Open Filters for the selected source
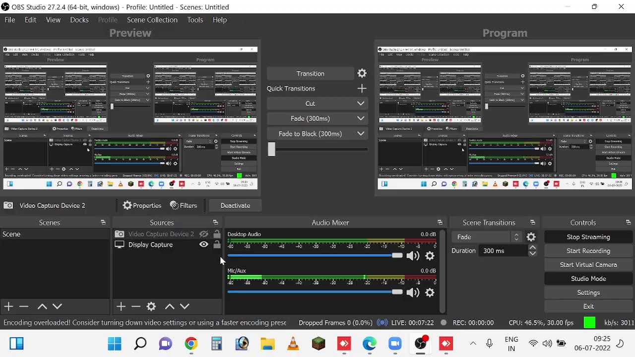 (x=183, y=205)
